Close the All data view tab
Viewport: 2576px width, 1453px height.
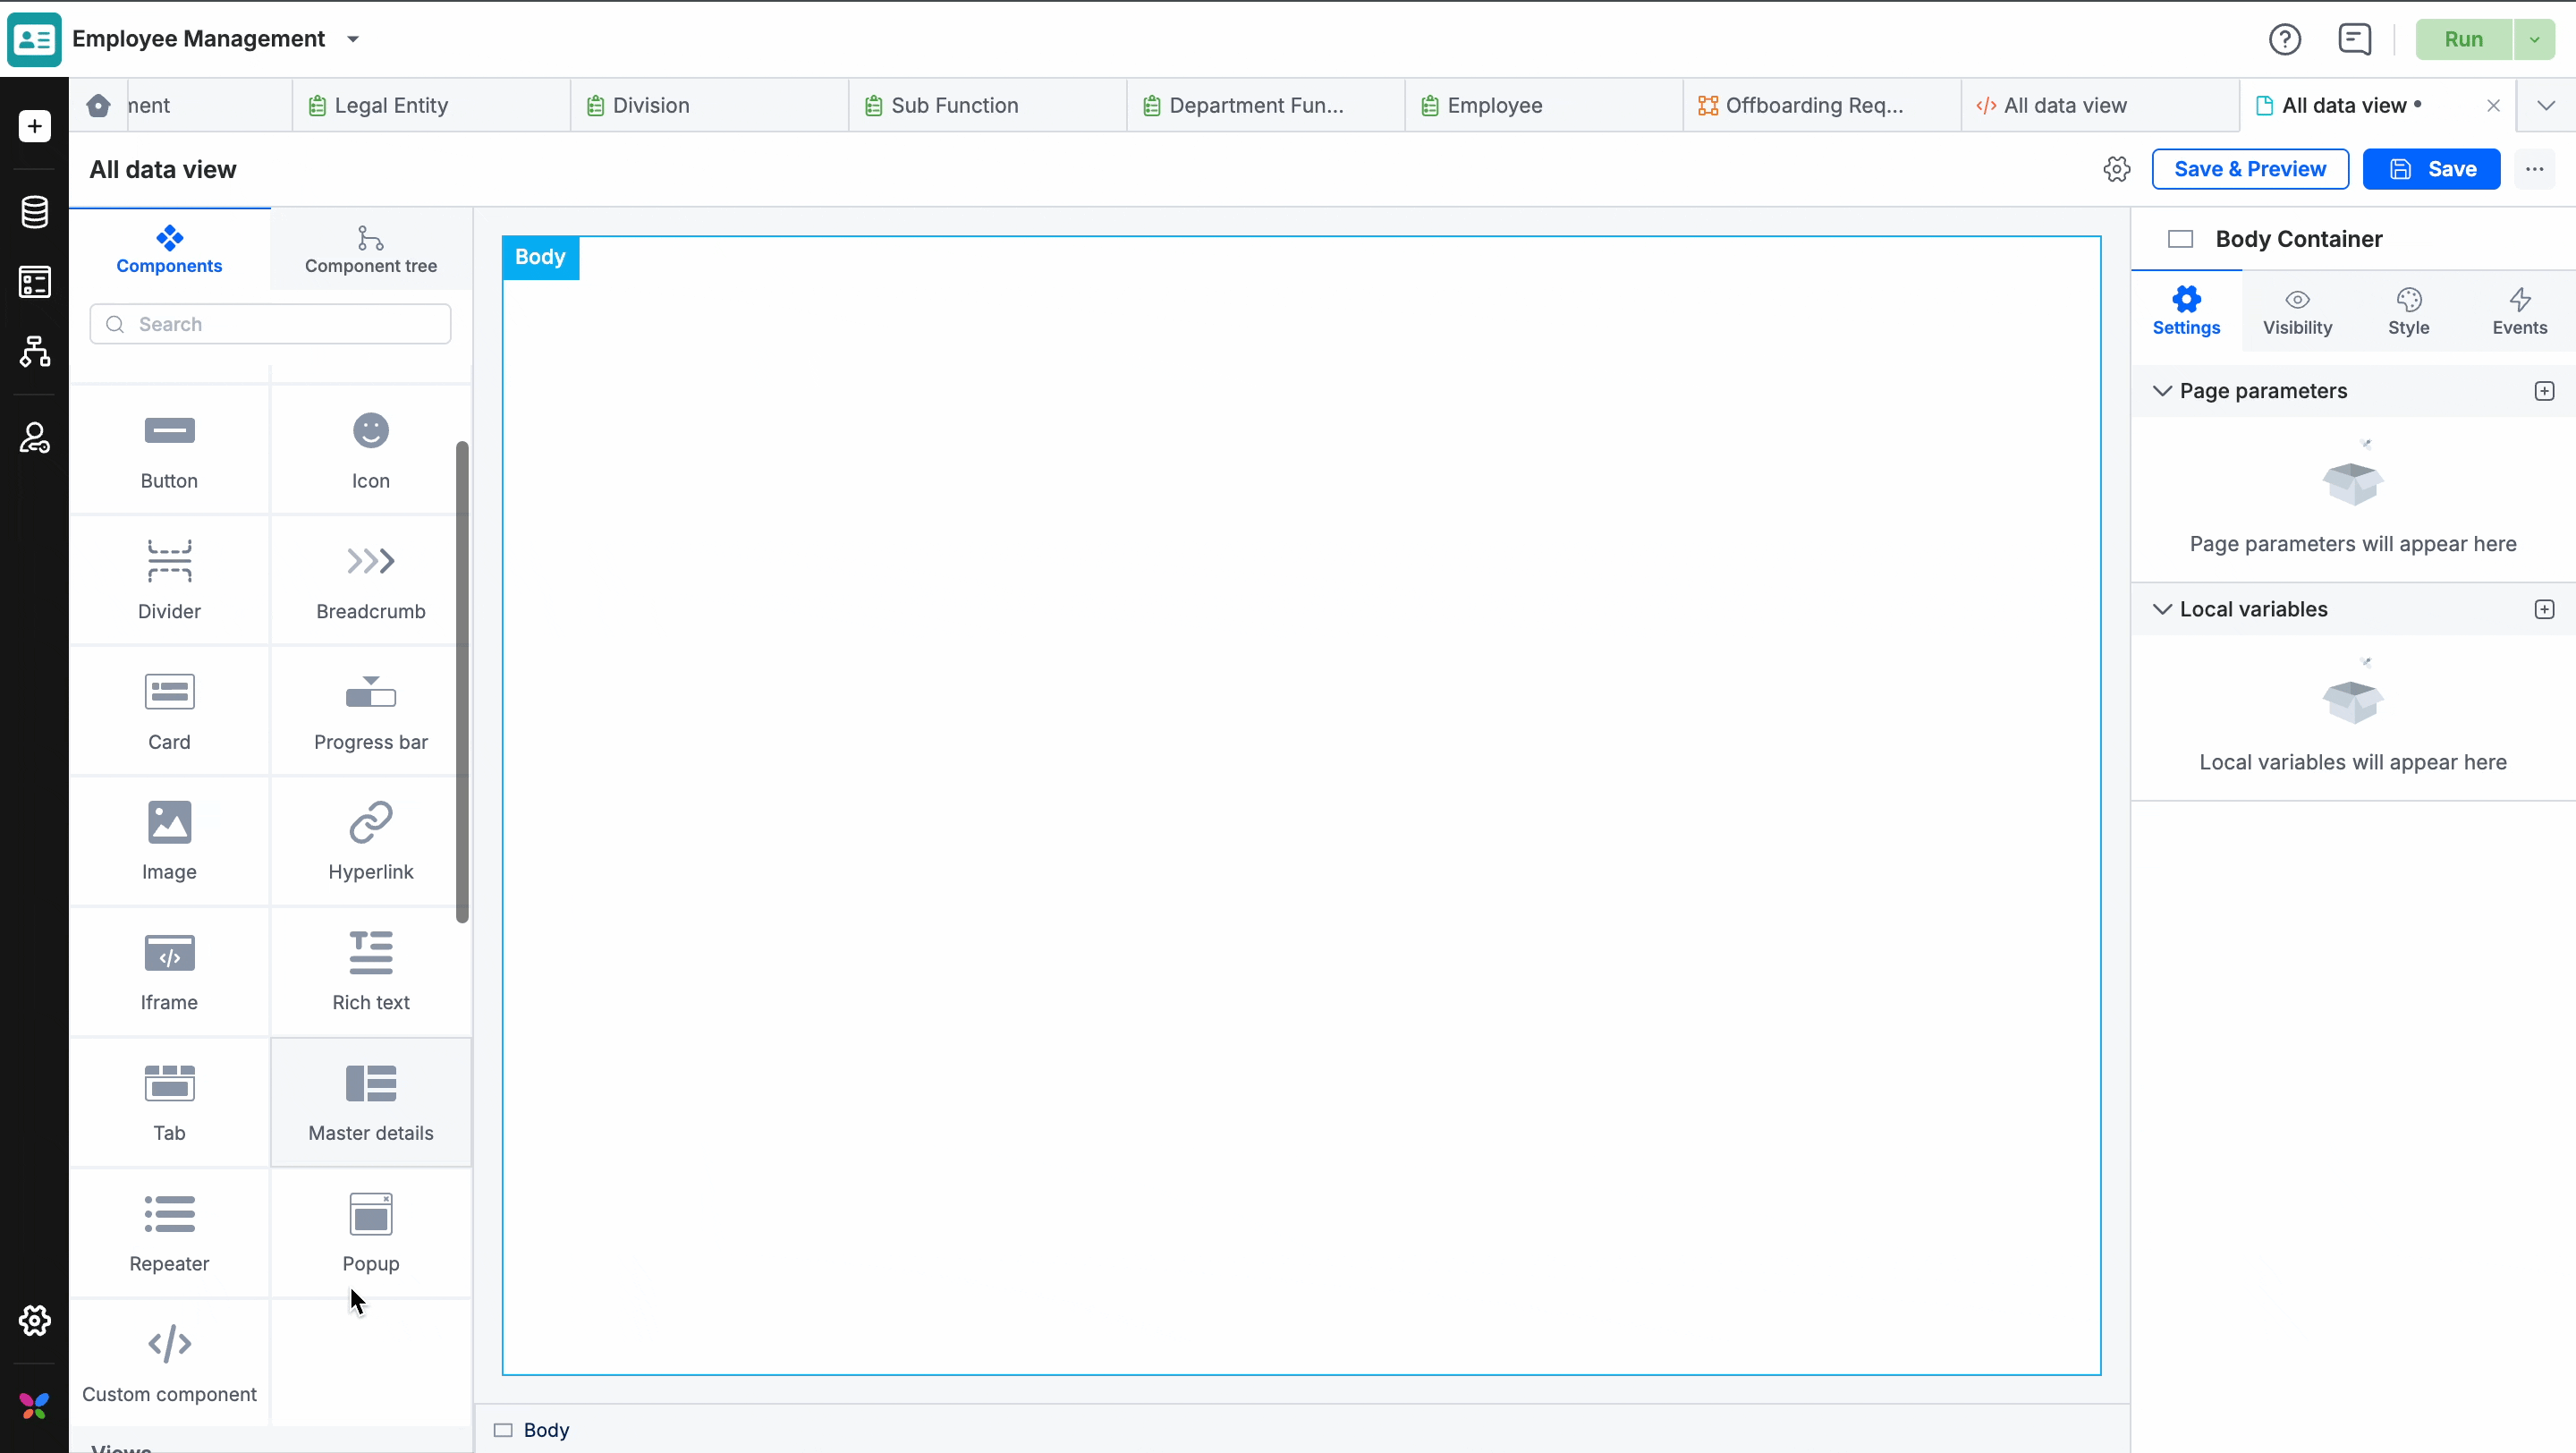[2493, 106]
